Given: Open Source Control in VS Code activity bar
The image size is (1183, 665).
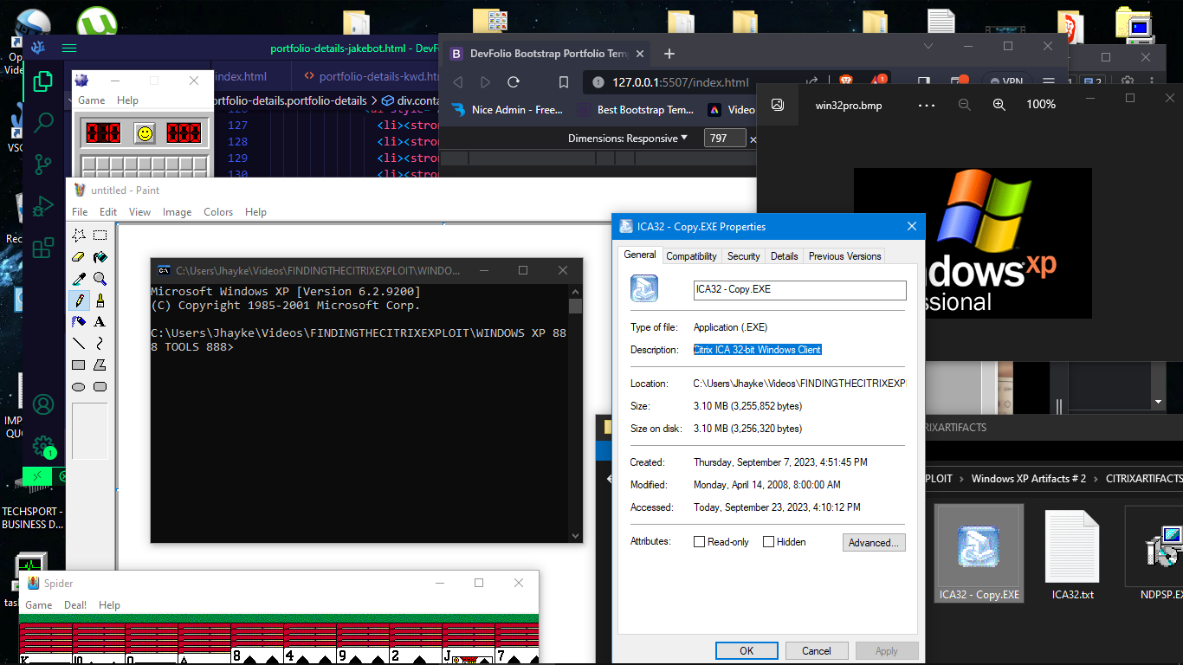Looking at the screenshot, I should [42, 165].
